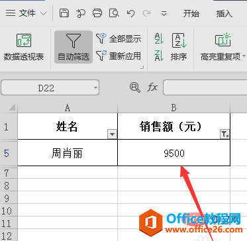Screen dimensions: 247x241
Task: Expand the quick access toolbar customize arrow
Action: click(x=164, y=14)
